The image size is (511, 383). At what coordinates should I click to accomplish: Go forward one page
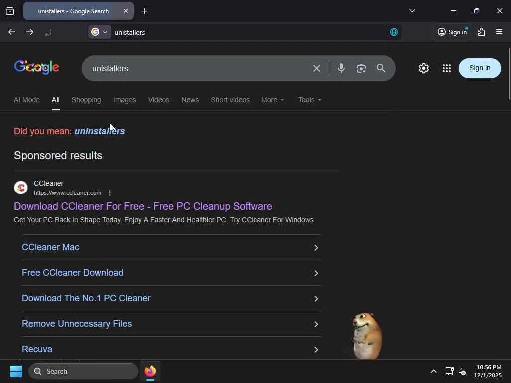tap(29, 32)
